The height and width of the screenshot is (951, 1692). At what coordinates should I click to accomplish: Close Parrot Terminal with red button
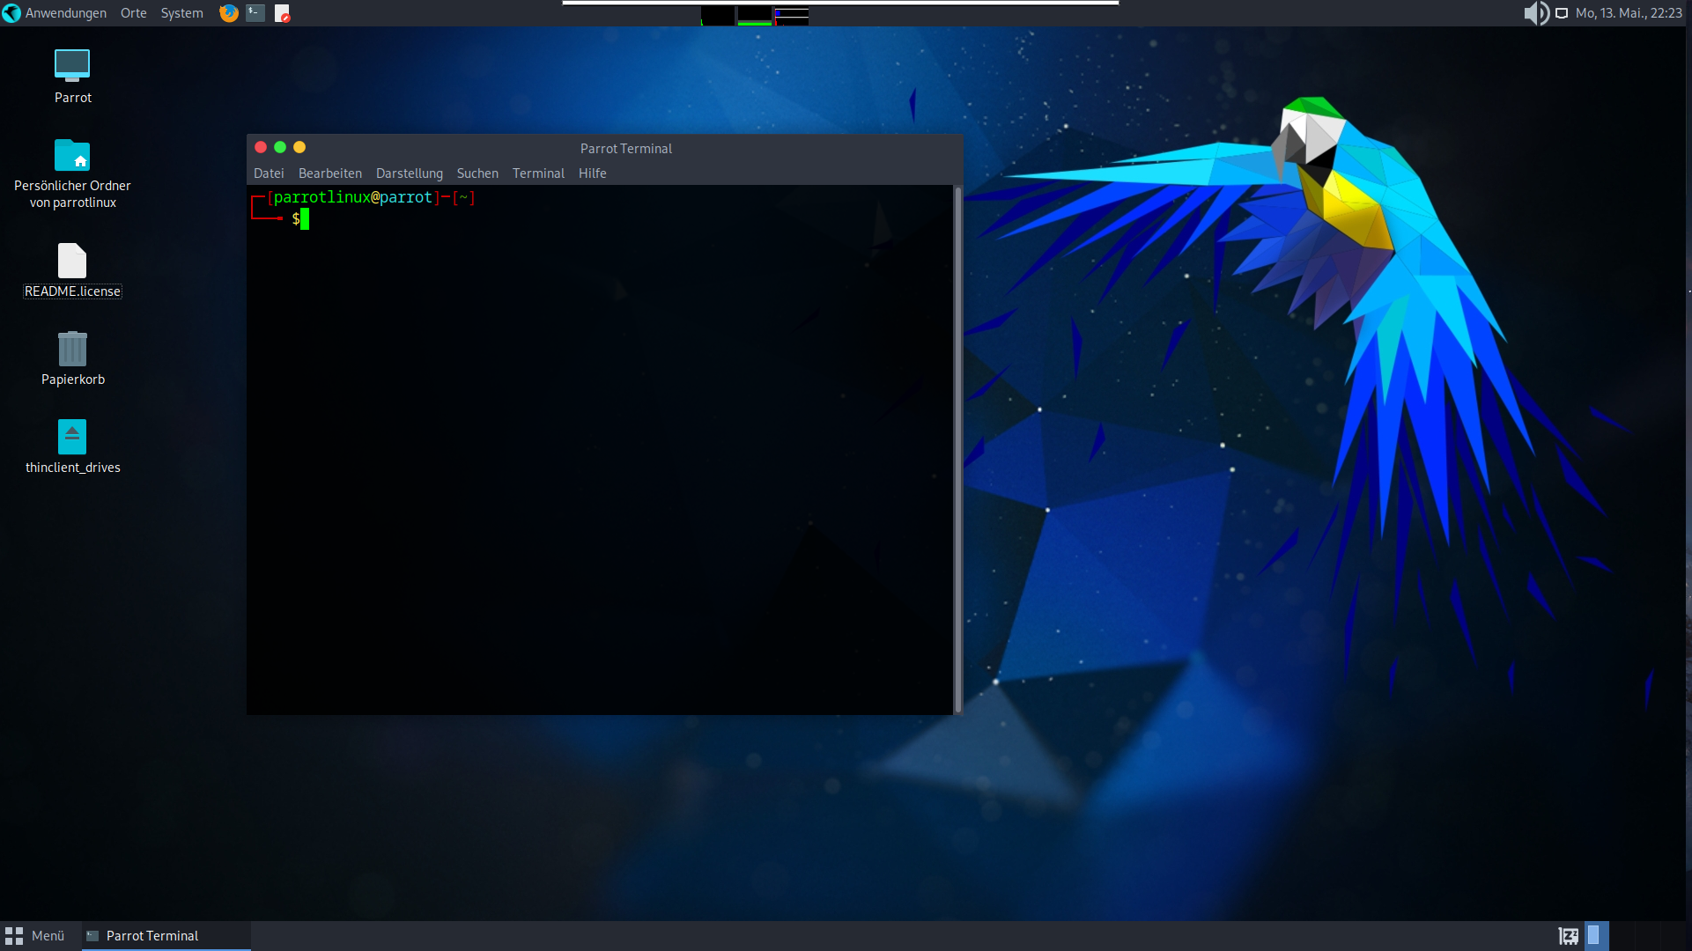point(261,147)
